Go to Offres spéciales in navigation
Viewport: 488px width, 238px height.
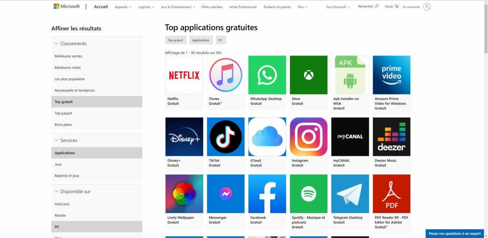click(212, 7)
